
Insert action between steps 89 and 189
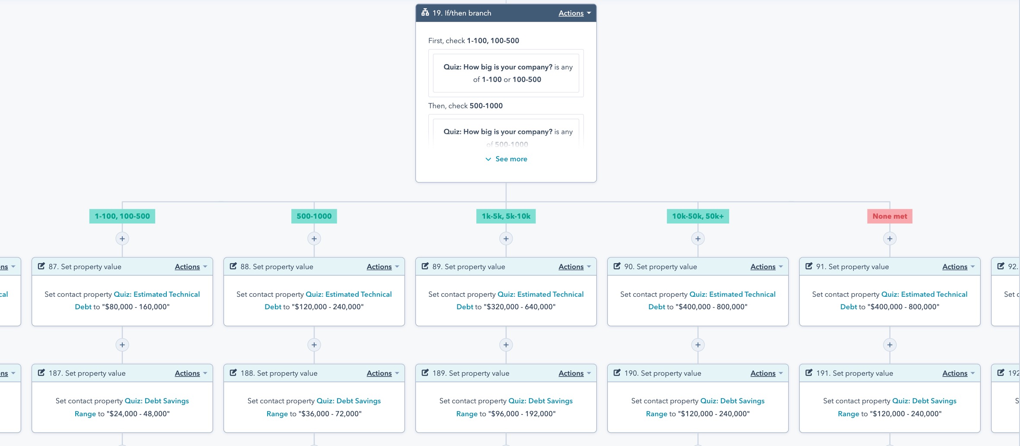(506, 345)
